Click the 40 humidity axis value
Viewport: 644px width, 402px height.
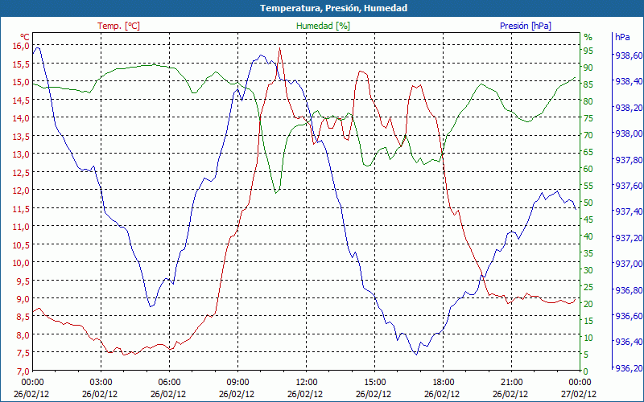[588, 236]
